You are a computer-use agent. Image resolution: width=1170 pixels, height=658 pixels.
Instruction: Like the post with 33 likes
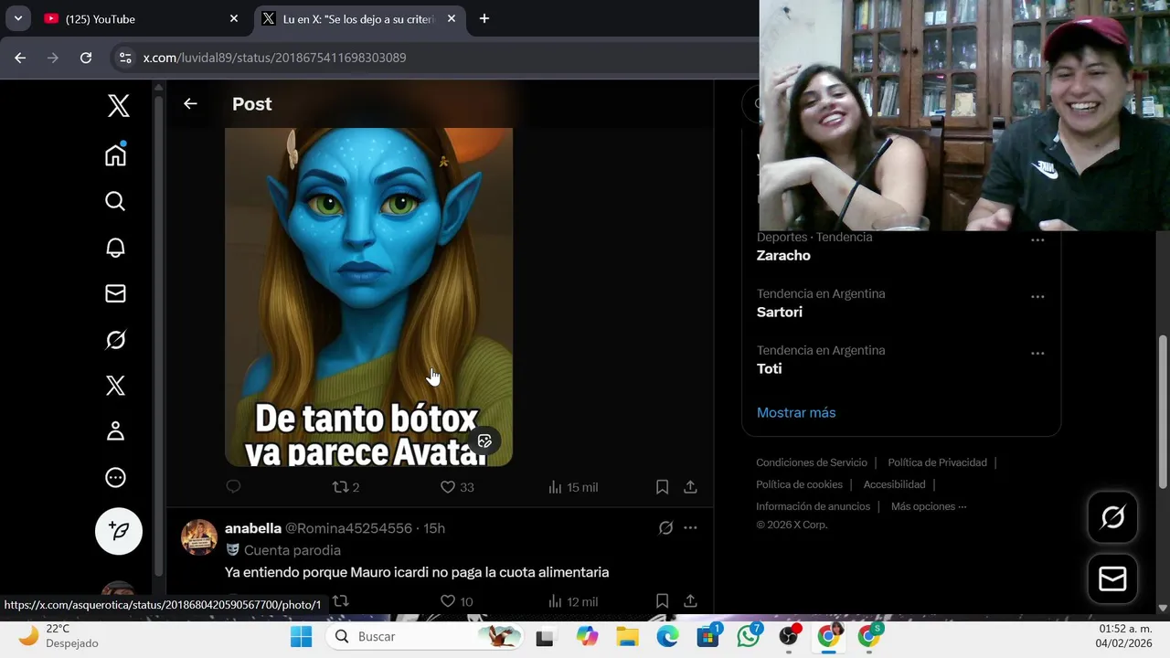click(457, 487)
